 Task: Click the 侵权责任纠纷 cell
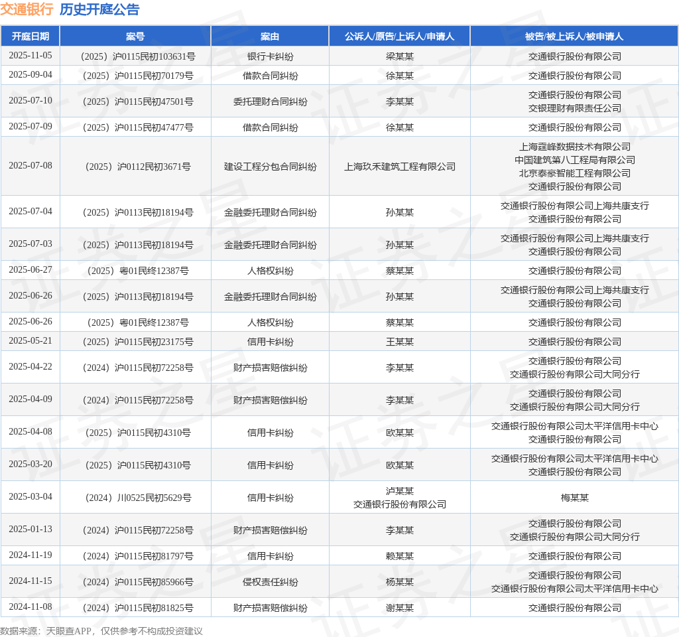click(271, 582)
